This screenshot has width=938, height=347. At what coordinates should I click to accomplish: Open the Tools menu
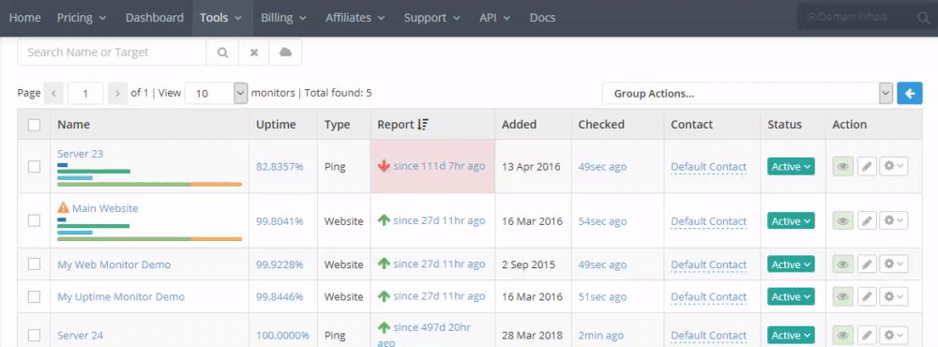[222, 18]
